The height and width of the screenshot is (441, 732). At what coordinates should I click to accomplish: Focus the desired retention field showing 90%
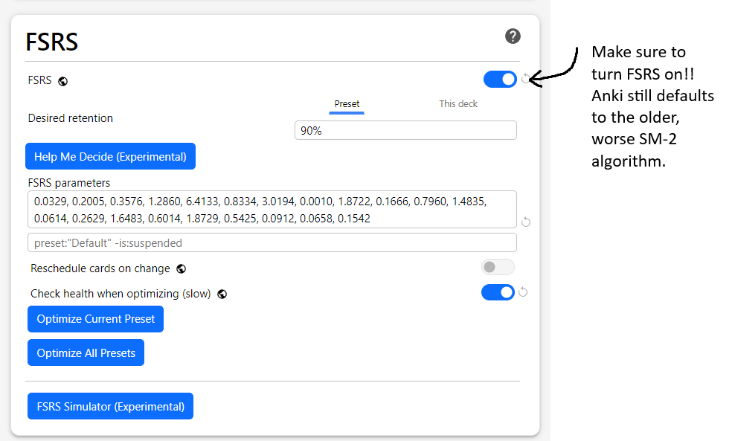[x=405, y=130]
